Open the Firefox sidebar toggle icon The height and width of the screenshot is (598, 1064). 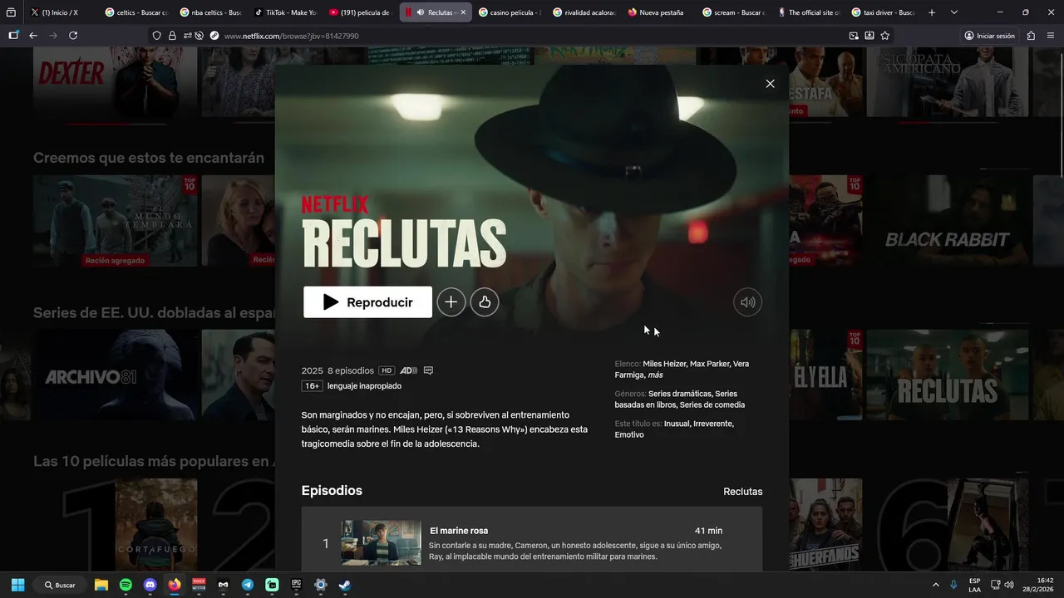click(13, 36)
